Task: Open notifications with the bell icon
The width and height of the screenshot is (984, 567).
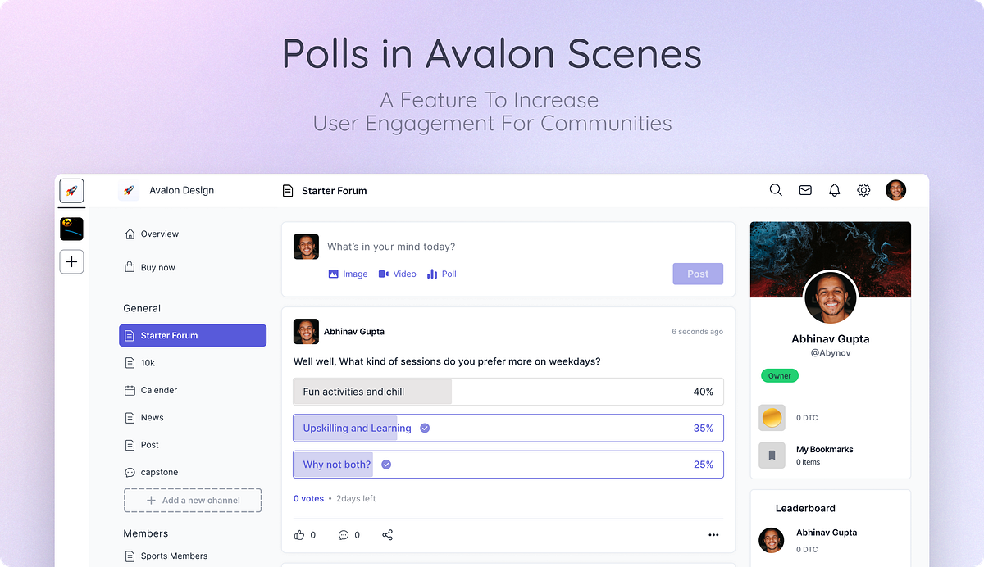Action: [x=834, y=189]
